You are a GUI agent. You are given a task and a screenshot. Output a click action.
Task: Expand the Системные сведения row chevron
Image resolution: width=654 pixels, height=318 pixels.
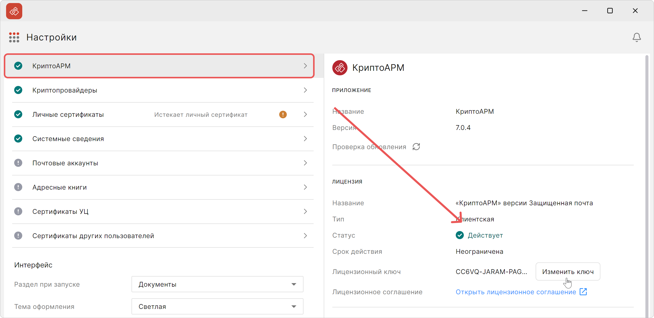pyautogui.click(x=305, y=139)
